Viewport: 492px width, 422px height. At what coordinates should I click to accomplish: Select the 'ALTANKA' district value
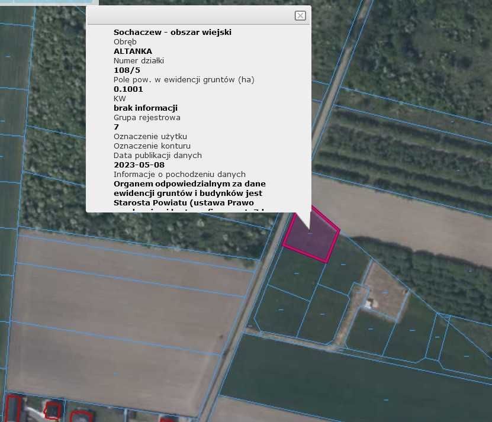133,51
